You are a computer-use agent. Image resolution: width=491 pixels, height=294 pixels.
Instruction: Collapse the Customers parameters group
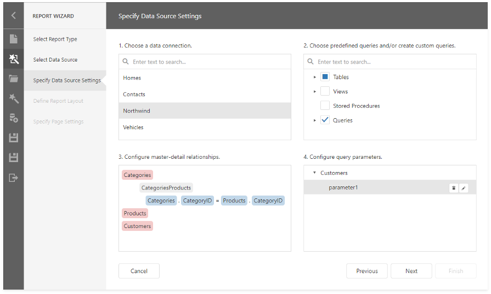pyautogui.click(x=315, y=173)
